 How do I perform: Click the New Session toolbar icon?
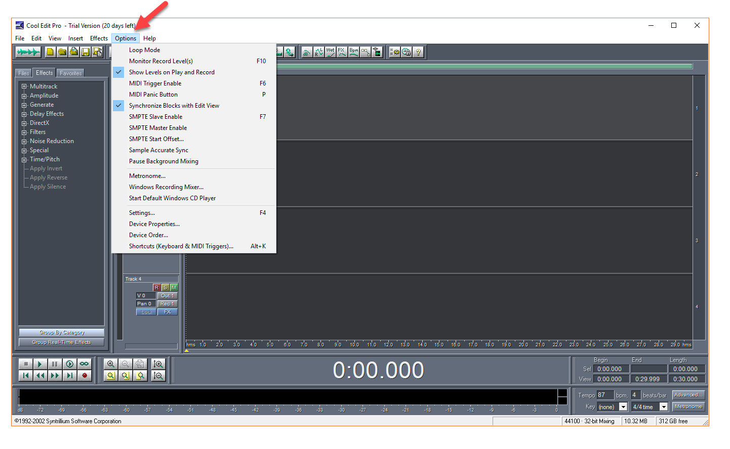(x=50, y=52)
